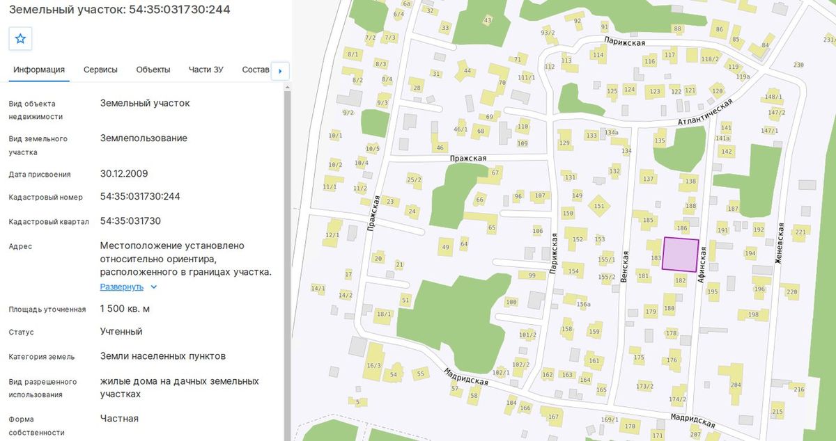The width and height of the screenshot is (836, 441).
Task: Click cadastral quarter value 54:35:031730
Action: [x=130, y=220]
